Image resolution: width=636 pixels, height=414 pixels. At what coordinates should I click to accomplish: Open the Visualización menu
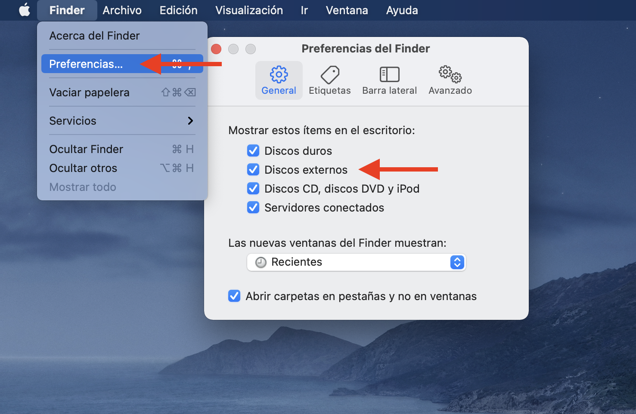click(x=249, y=10)
